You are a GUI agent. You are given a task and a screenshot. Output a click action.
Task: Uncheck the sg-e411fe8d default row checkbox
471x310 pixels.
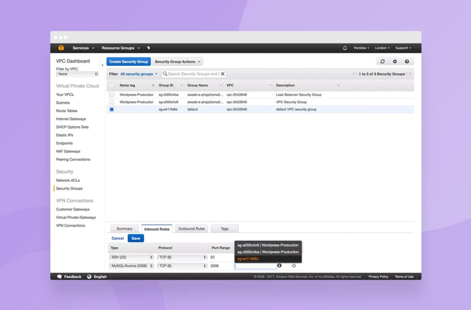[x=112, y=110]
